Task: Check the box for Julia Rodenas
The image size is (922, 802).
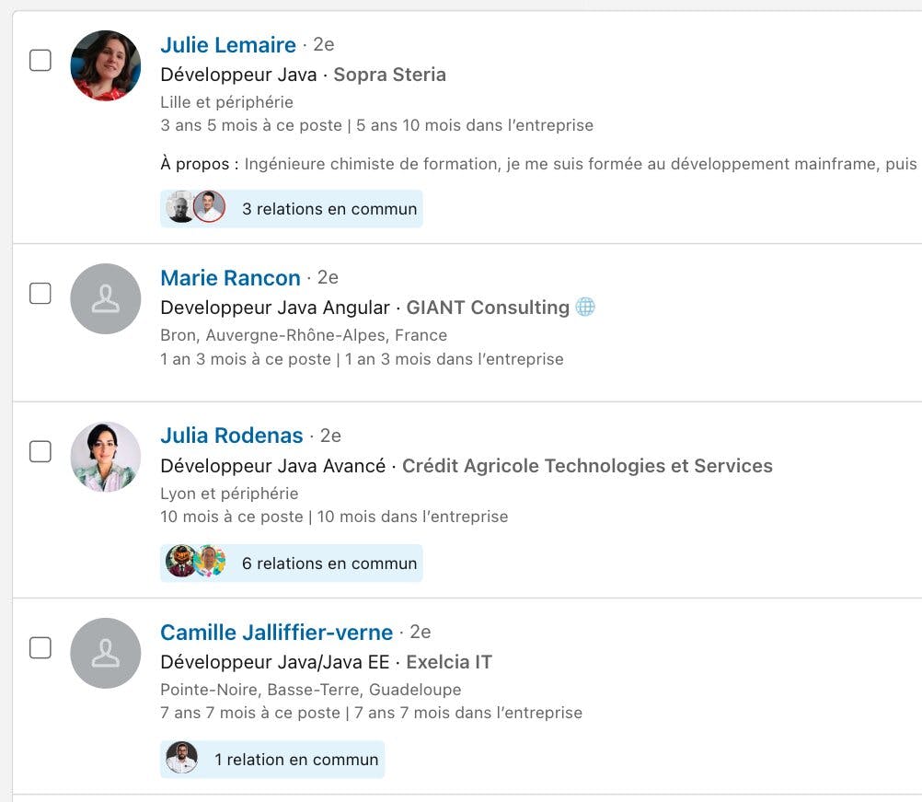Action: (40, 451)
